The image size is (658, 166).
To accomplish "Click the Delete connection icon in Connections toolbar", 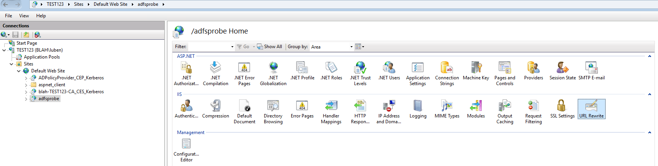I will click(x=37, y=35).
